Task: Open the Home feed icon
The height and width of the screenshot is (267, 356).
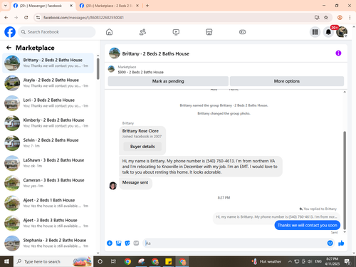Action: [109, 32]
